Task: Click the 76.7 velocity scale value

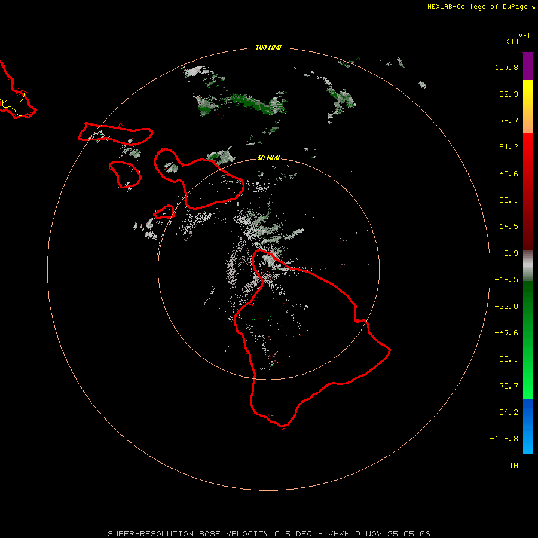Action: (x=509, y=120)
